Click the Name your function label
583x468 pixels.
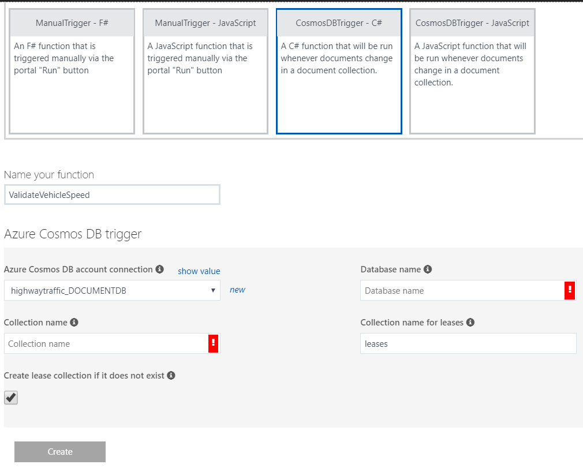48,175
